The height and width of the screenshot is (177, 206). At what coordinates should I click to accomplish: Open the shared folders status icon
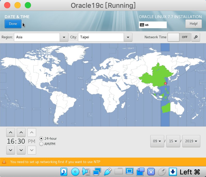pyautogui.click(x=119, y=171)
